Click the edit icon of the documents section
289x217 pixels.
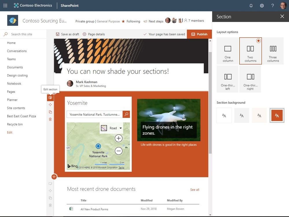coord(50,184)
